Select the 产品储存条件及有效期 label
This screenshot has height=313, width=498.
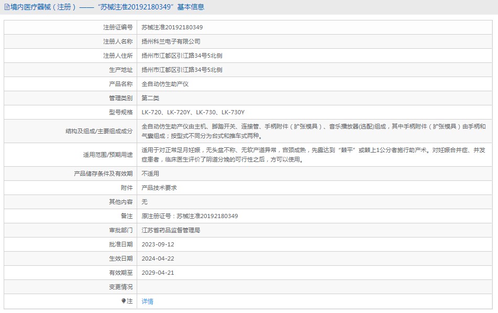click(103, 174)
